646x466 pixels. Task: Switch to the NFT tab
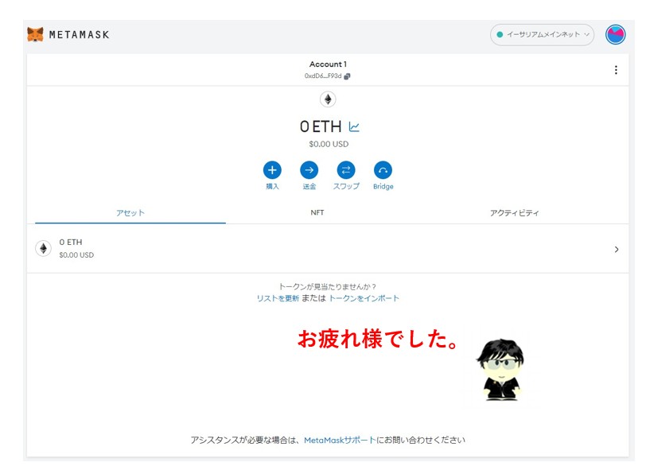pyautogui.click(x=317, y=212)
